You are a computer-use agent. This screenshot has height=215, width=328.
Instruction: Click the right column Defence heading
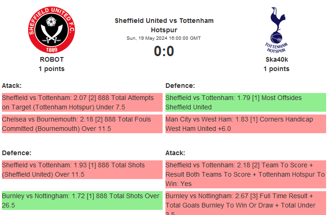point(180,86)
